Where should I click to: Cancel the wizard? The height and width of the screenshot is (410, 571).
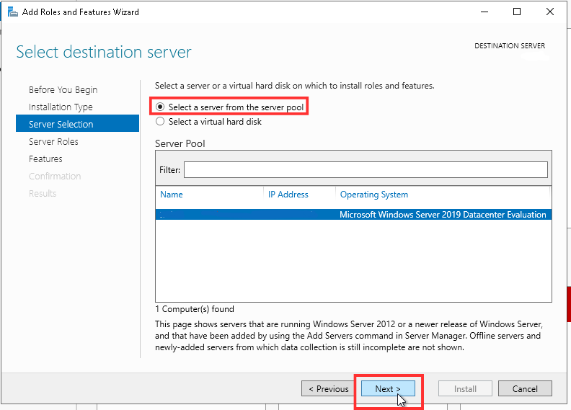[x=525, y=389]
